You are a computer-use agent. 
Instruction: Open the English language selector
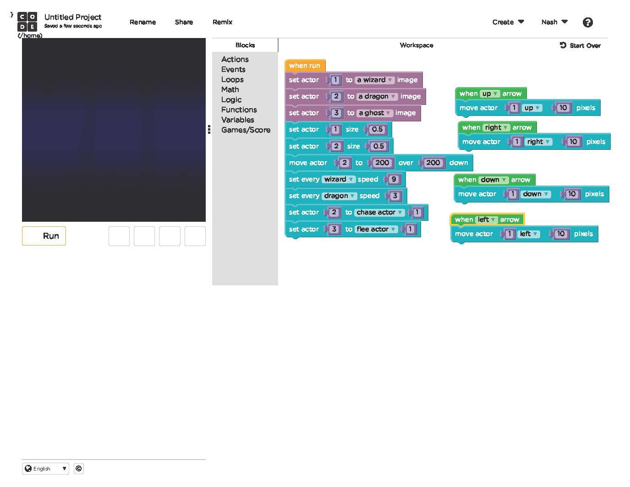click(x=45, y=469)
